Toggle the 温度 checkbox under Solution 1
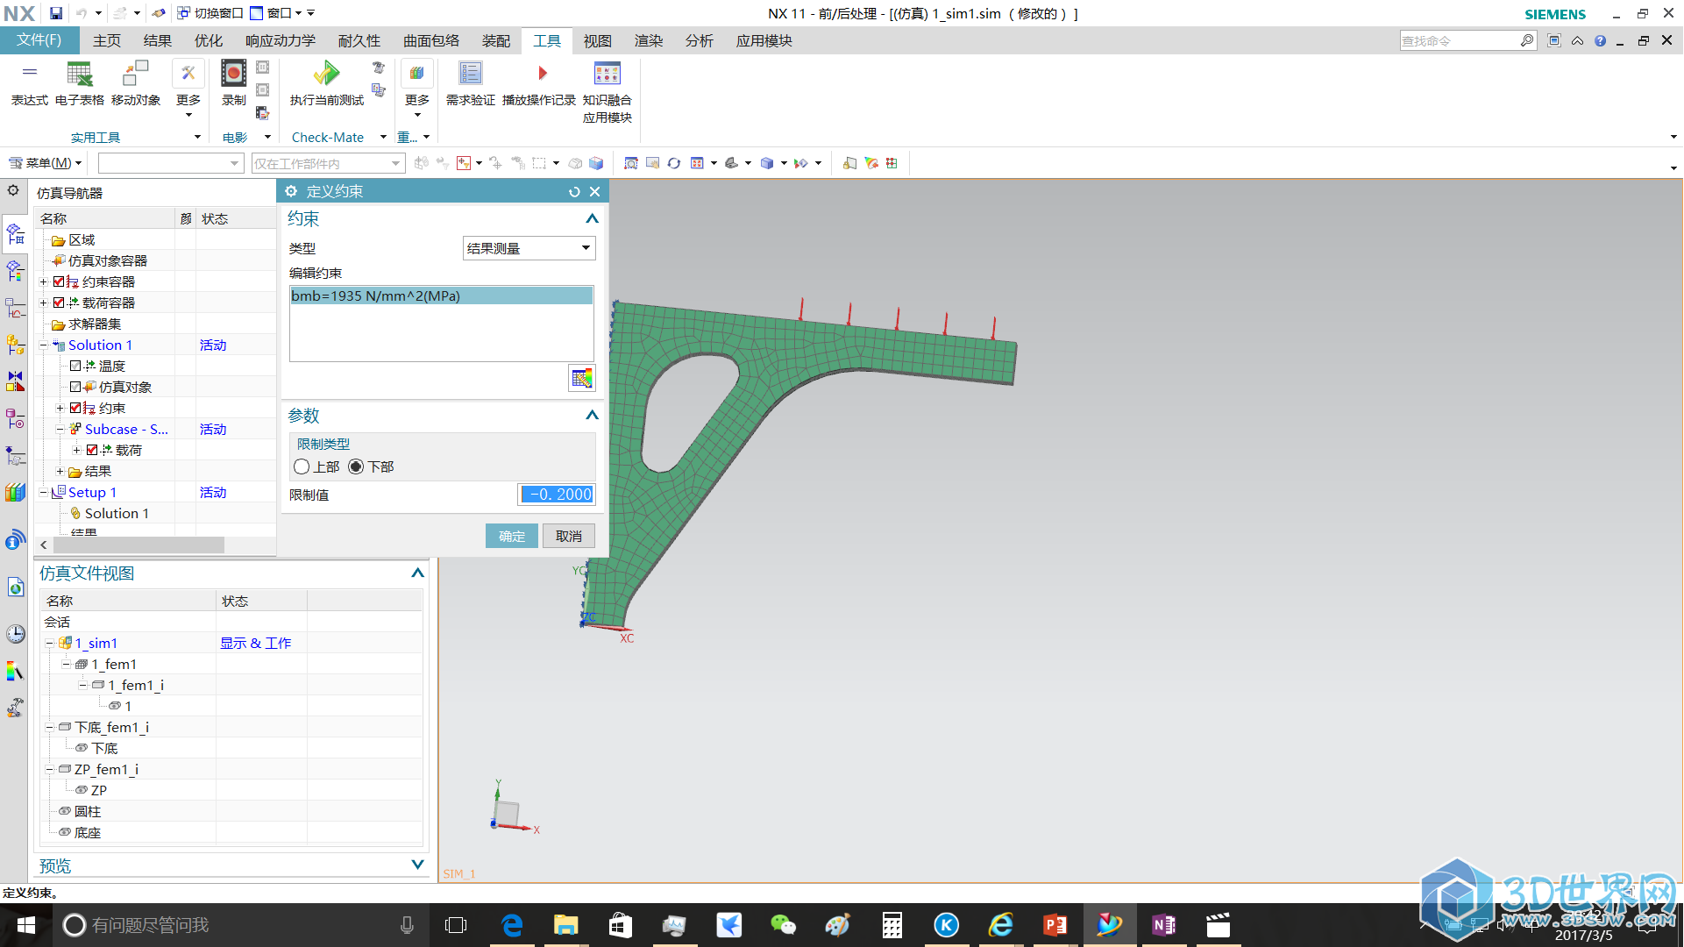 (75, 366)
